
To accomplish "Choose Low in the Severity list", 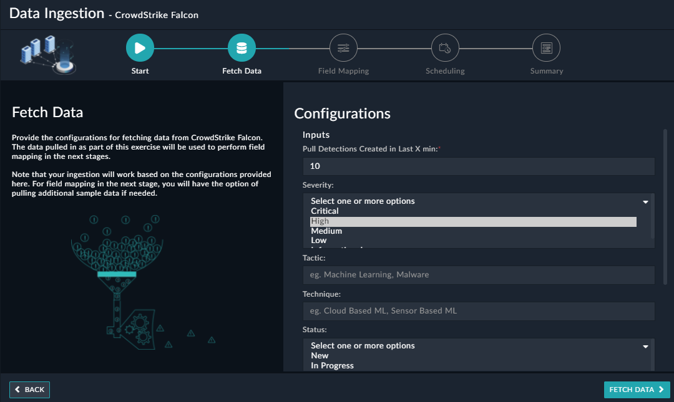I will (x=319, y=241).
